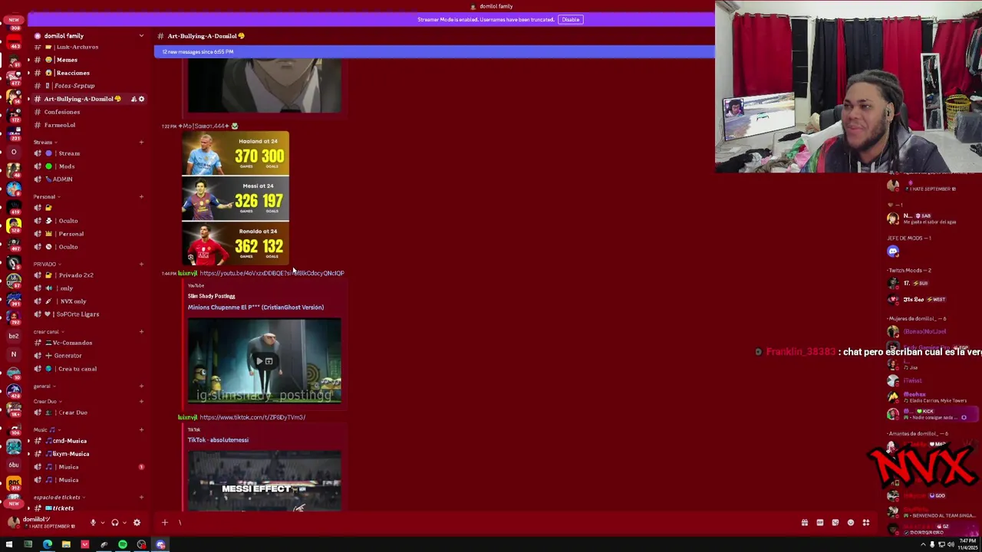Open the domilol family server dropdown
This screenshot has height=552, width=982.
[141, 36]
